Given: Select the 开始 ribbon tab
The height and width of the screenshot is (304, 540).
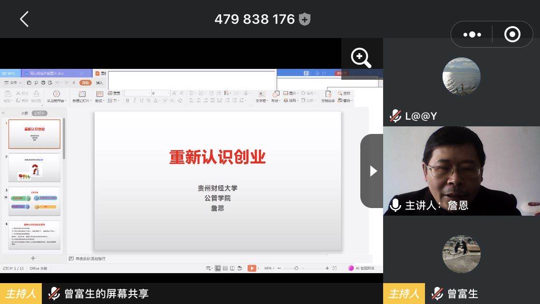Looking at the screenshot, I should tap(85, 83).
